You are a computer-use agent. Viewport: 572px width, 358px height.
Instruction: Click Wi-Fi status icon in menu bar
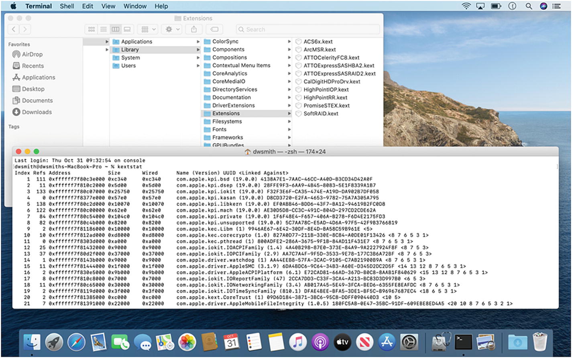466,6
